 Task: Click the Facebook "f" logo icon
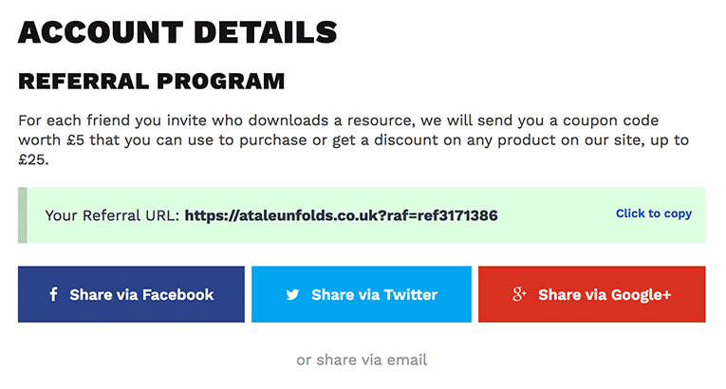tap(54, 294)
